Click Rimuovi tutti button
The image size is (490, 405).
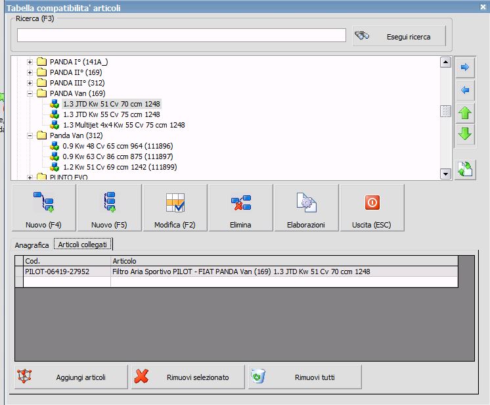(x=305, y=377)
